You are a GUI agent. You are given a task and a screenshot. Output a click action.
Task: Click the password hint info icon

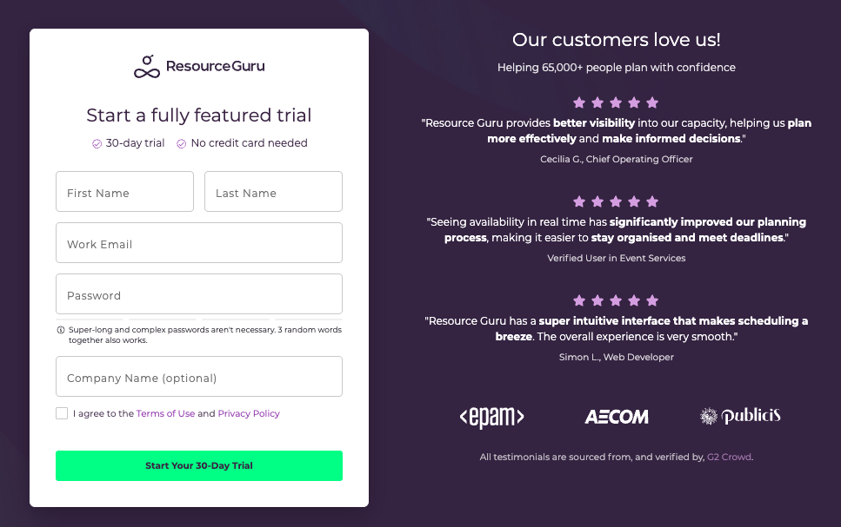click(61, 330)
